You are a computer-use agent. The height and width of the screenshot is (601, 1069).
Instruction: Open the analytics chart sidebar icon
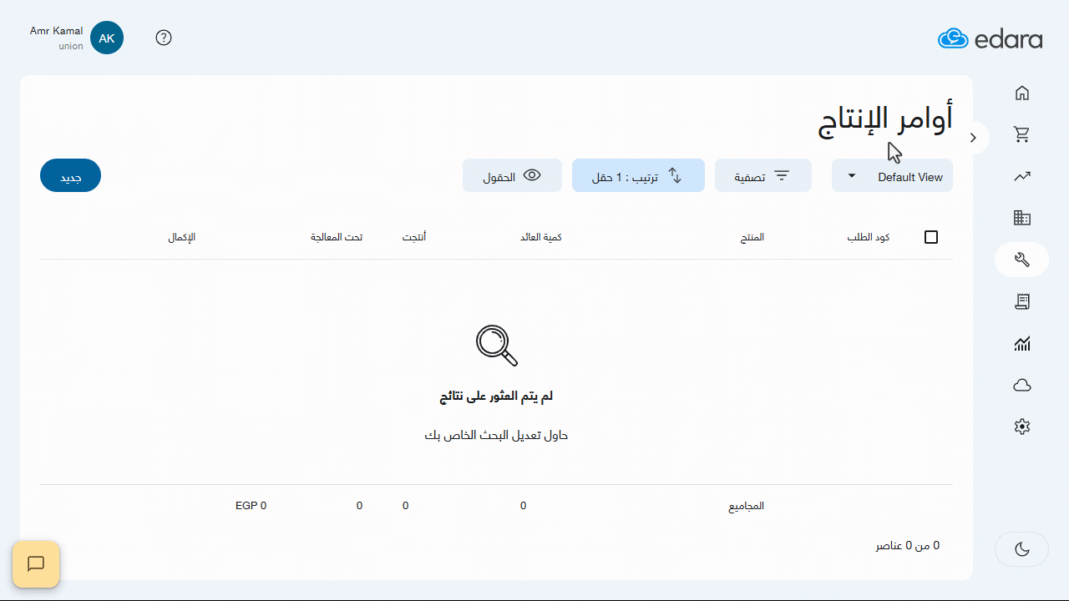tap(1021, 343)
